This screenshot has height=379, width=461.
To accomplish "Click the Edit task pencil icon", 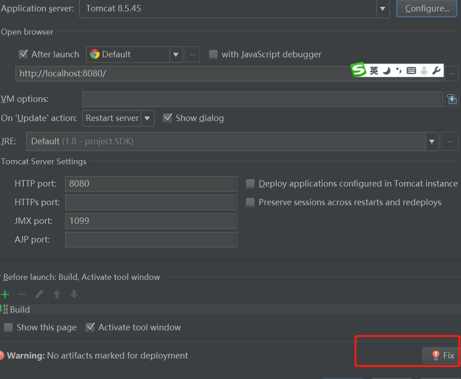I will click(39, 294).
